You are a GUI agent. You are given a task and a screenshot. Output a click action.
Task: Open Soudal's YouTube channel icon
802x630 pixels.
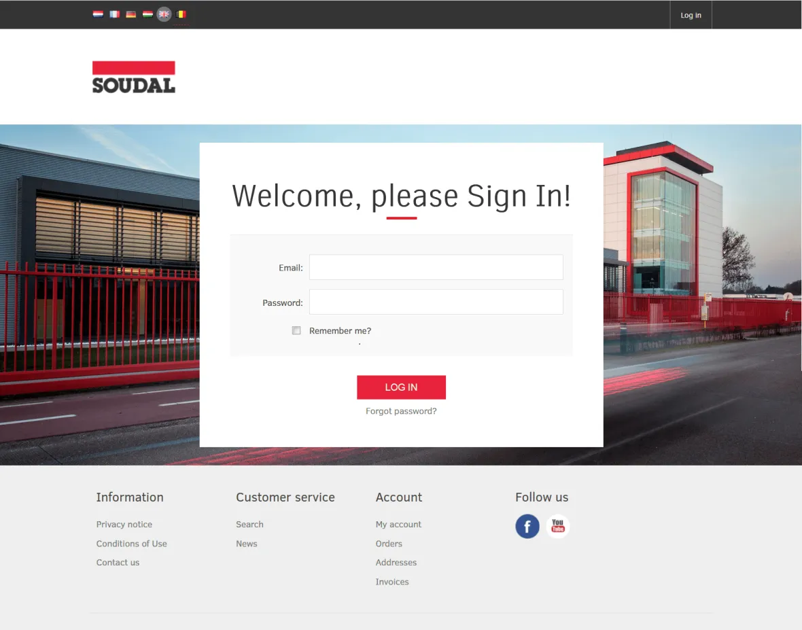coord(558,526)
